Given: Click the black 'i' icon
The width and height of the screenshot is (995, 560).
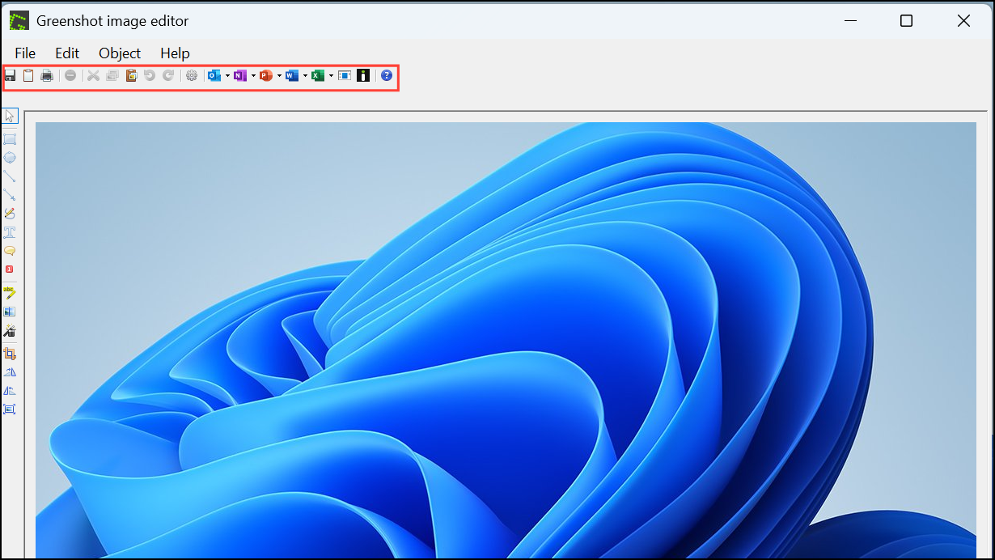Looking at the screenshot, I should 363,75.
